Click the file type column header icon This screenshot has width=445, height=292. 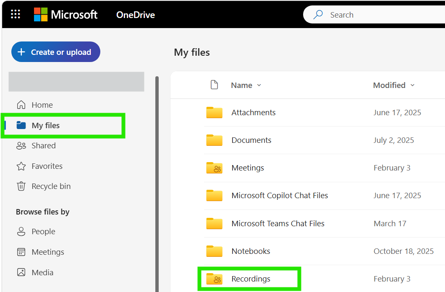[214, 85]
